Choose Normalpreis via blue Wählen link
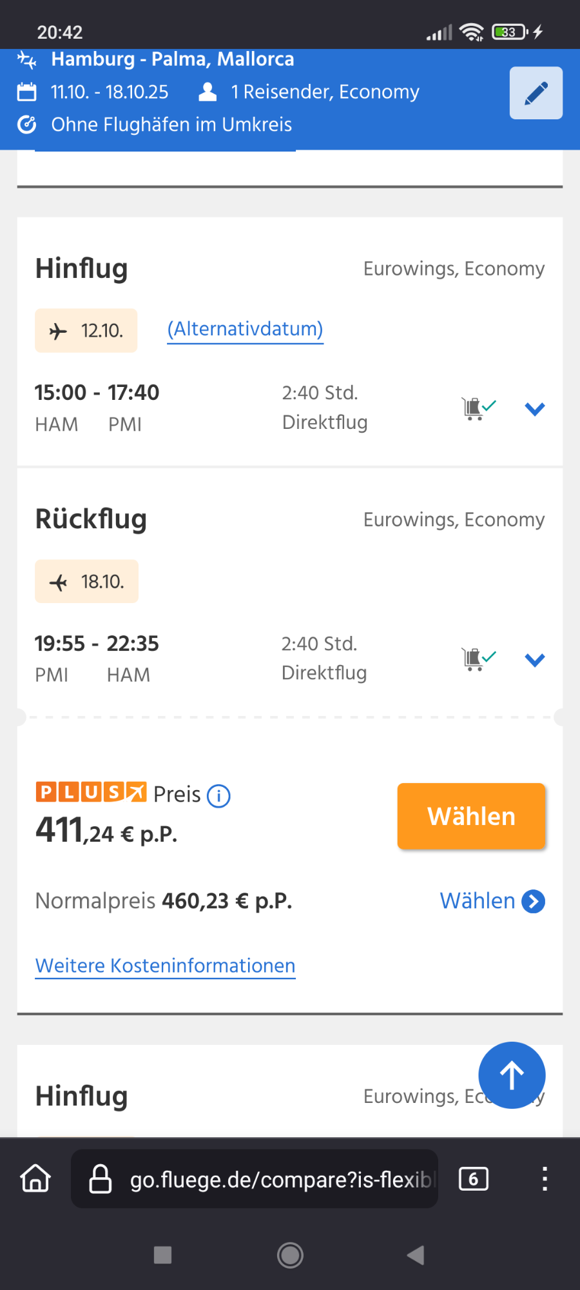This screenshot has height=1290, width=580. [x=492, y=901]
